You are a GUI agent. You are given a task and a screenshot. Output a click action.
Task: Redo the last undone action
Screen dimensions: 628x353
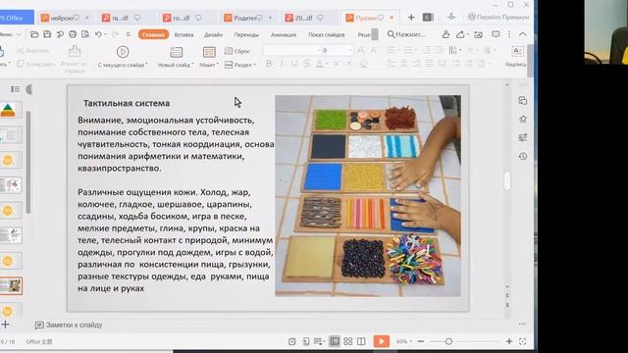point(115,34)
